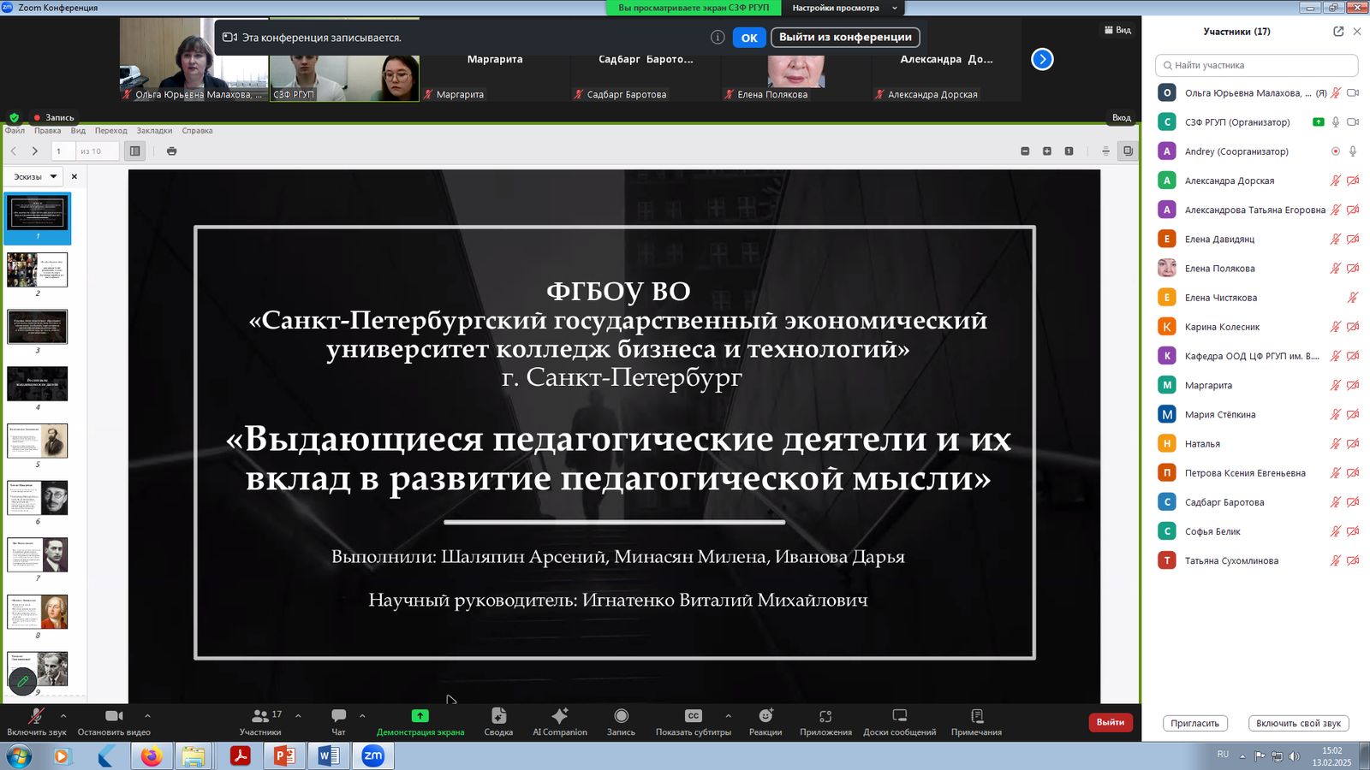Open the Переход menu

pos(111,131)
